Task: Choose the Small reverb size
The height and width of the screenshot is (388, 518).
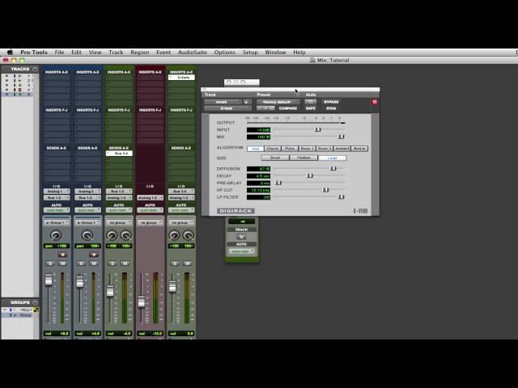Action: point(275,158)
